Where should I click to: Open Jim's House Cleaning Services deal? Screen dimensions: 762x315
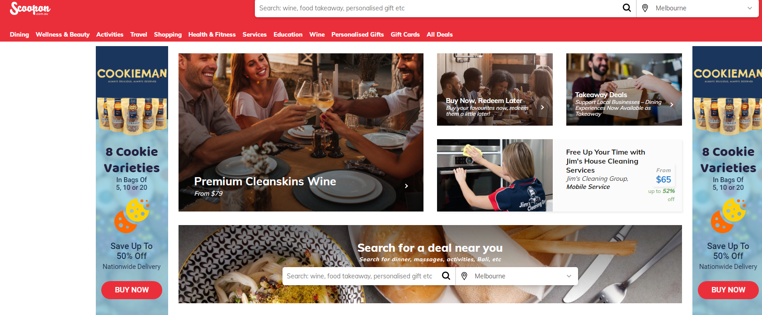[605, 161]
